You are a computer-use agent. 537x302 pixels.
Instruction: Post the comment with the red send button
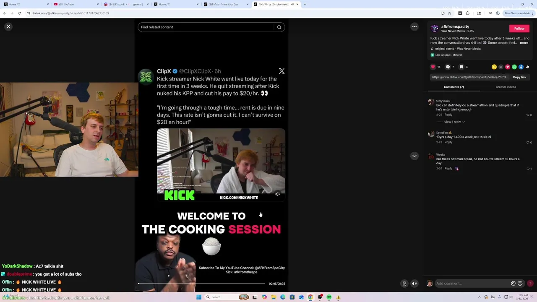[x=530, y=284]
